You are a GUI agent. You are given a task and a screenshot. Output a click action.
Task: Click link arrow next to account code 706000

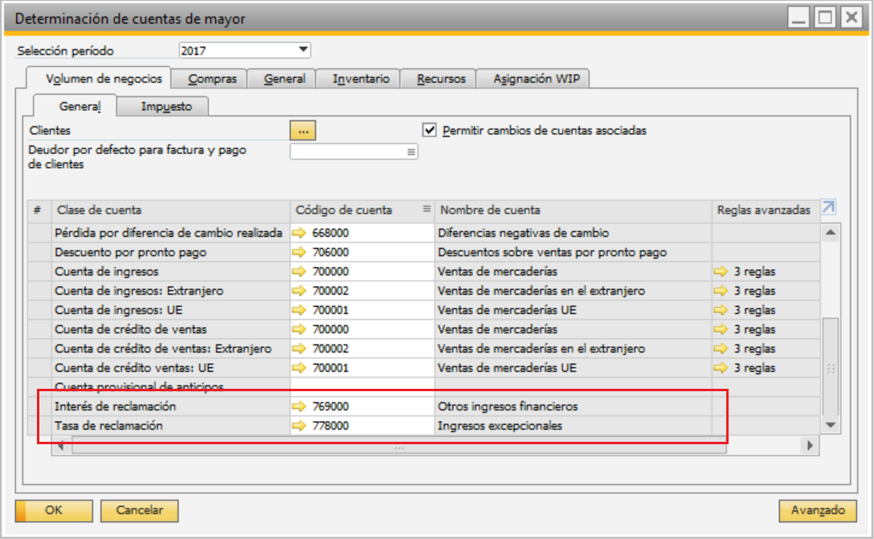click(300, 252)
